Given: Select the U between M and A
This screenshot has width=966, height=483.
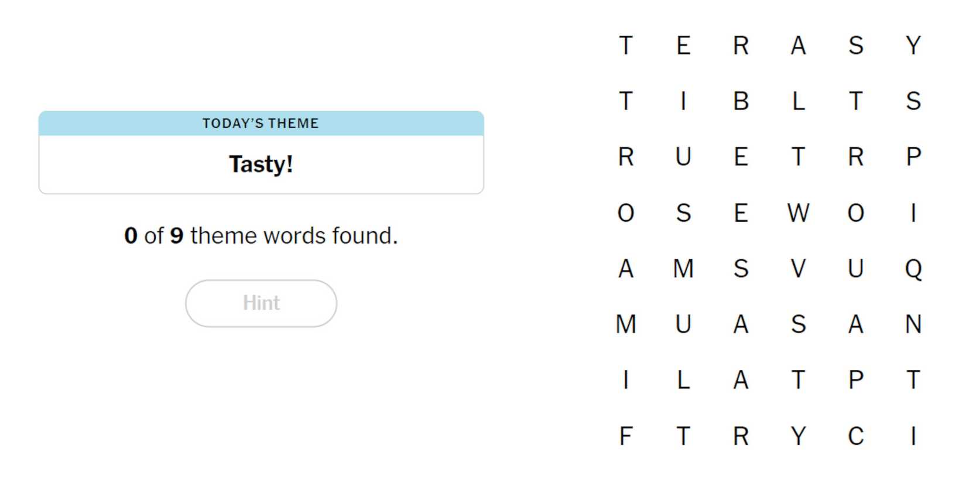Looking at the screenshot, I should point(683,324).
